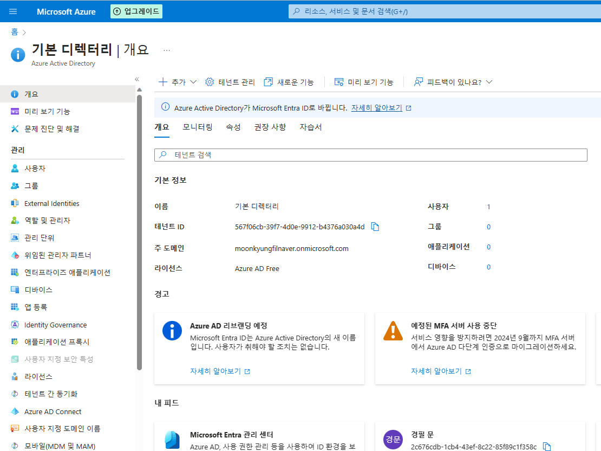Go to 홈 breadcrumb link
The width and height of the screenshot is (601, 451).
15,32
